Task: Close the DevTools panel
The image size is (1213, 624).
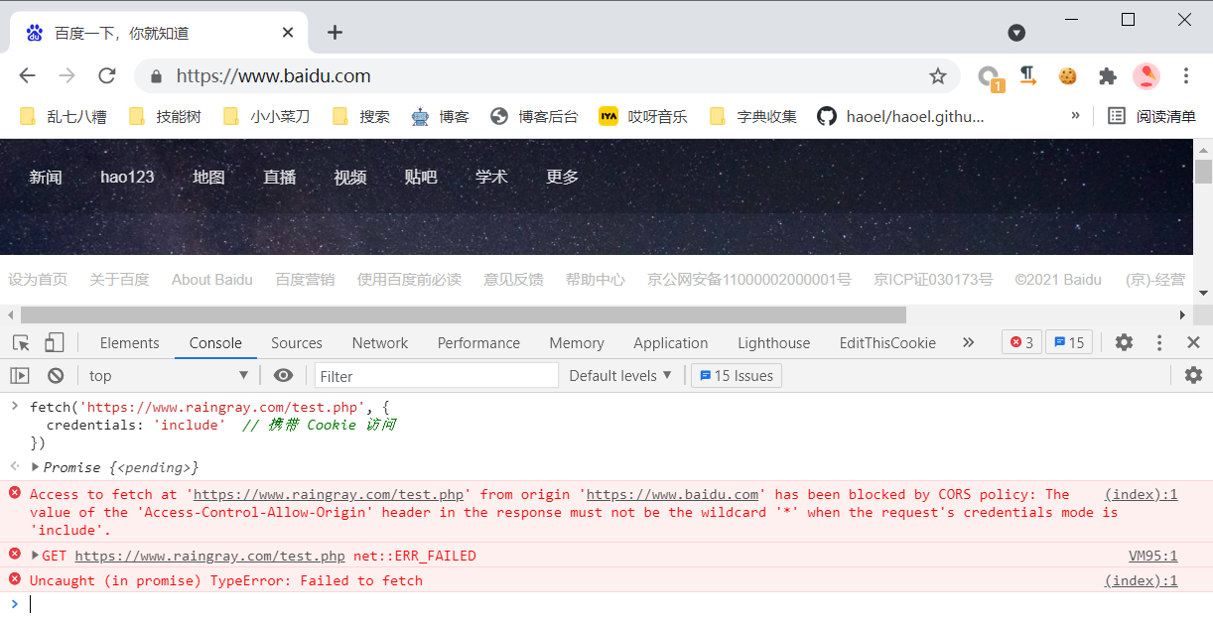Action: (x=1194, y=342)
